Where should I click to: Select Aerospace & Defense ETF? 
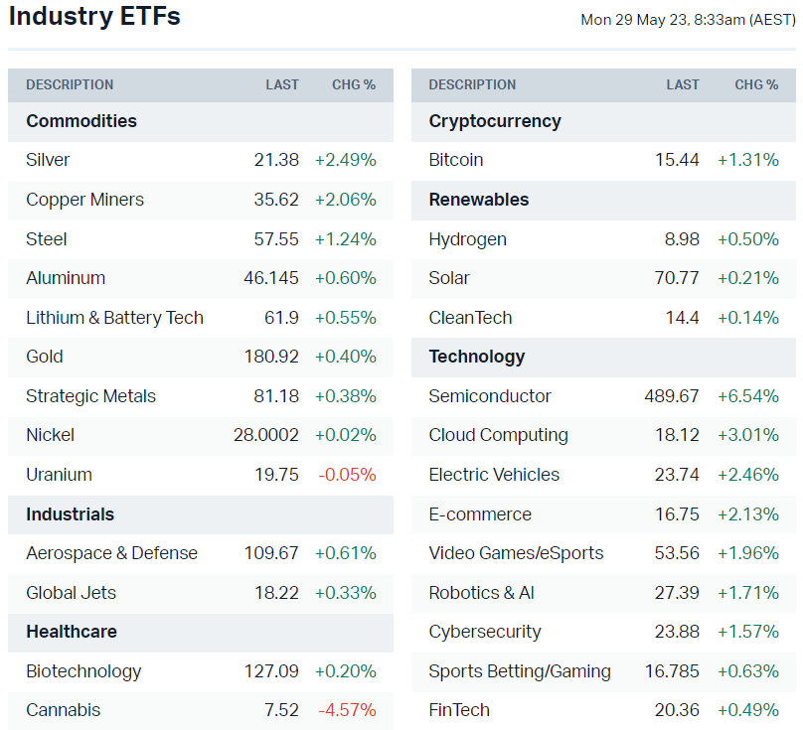(x=111, y=553)
